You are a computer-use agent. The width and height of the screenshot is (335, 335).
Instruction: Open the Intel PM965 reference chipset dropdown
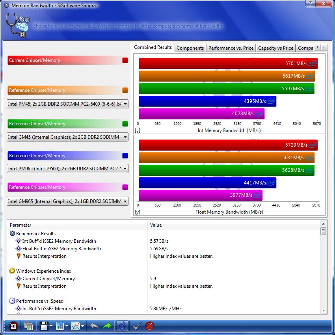click(67, 169)
